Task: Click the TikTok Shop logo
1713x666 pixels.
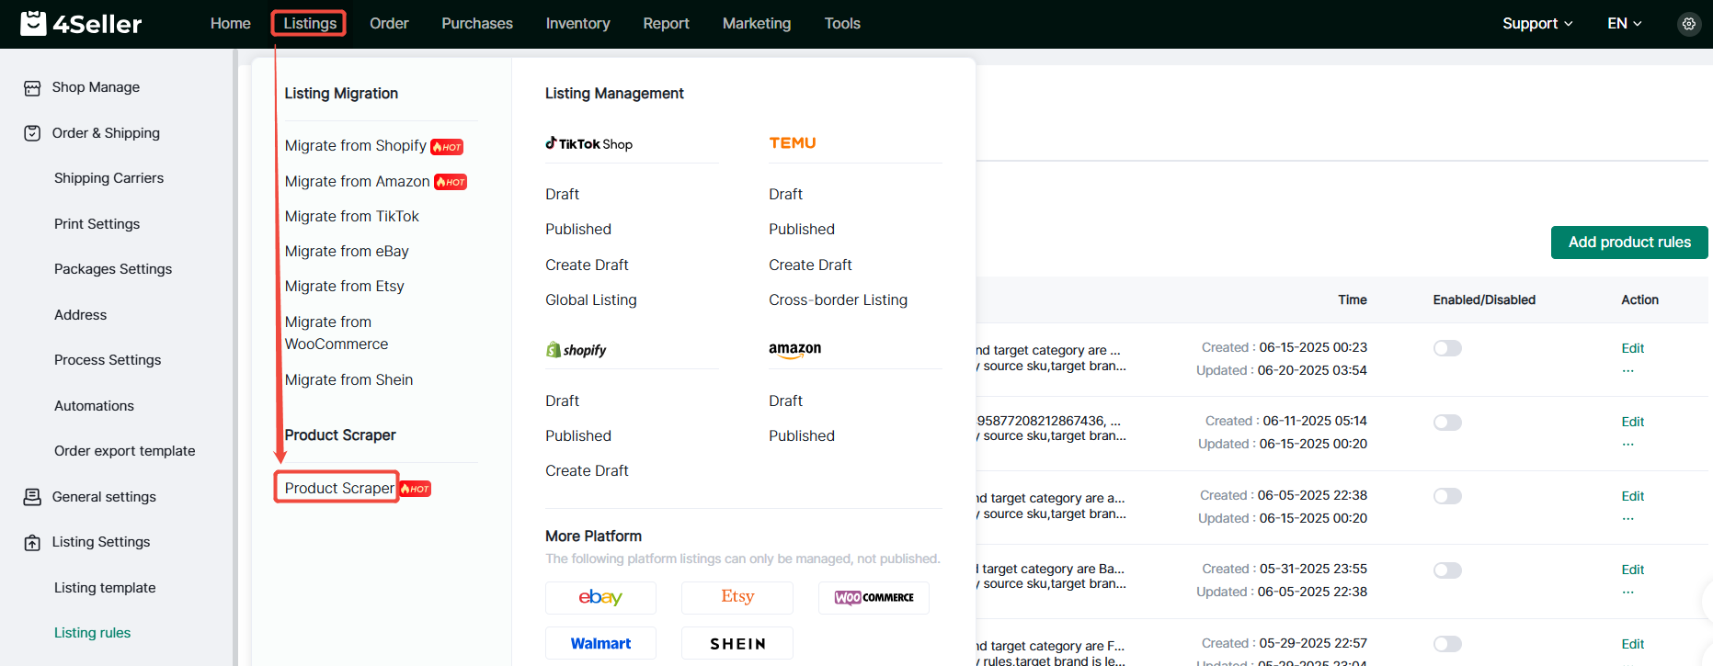Action: tap(589, 143)
